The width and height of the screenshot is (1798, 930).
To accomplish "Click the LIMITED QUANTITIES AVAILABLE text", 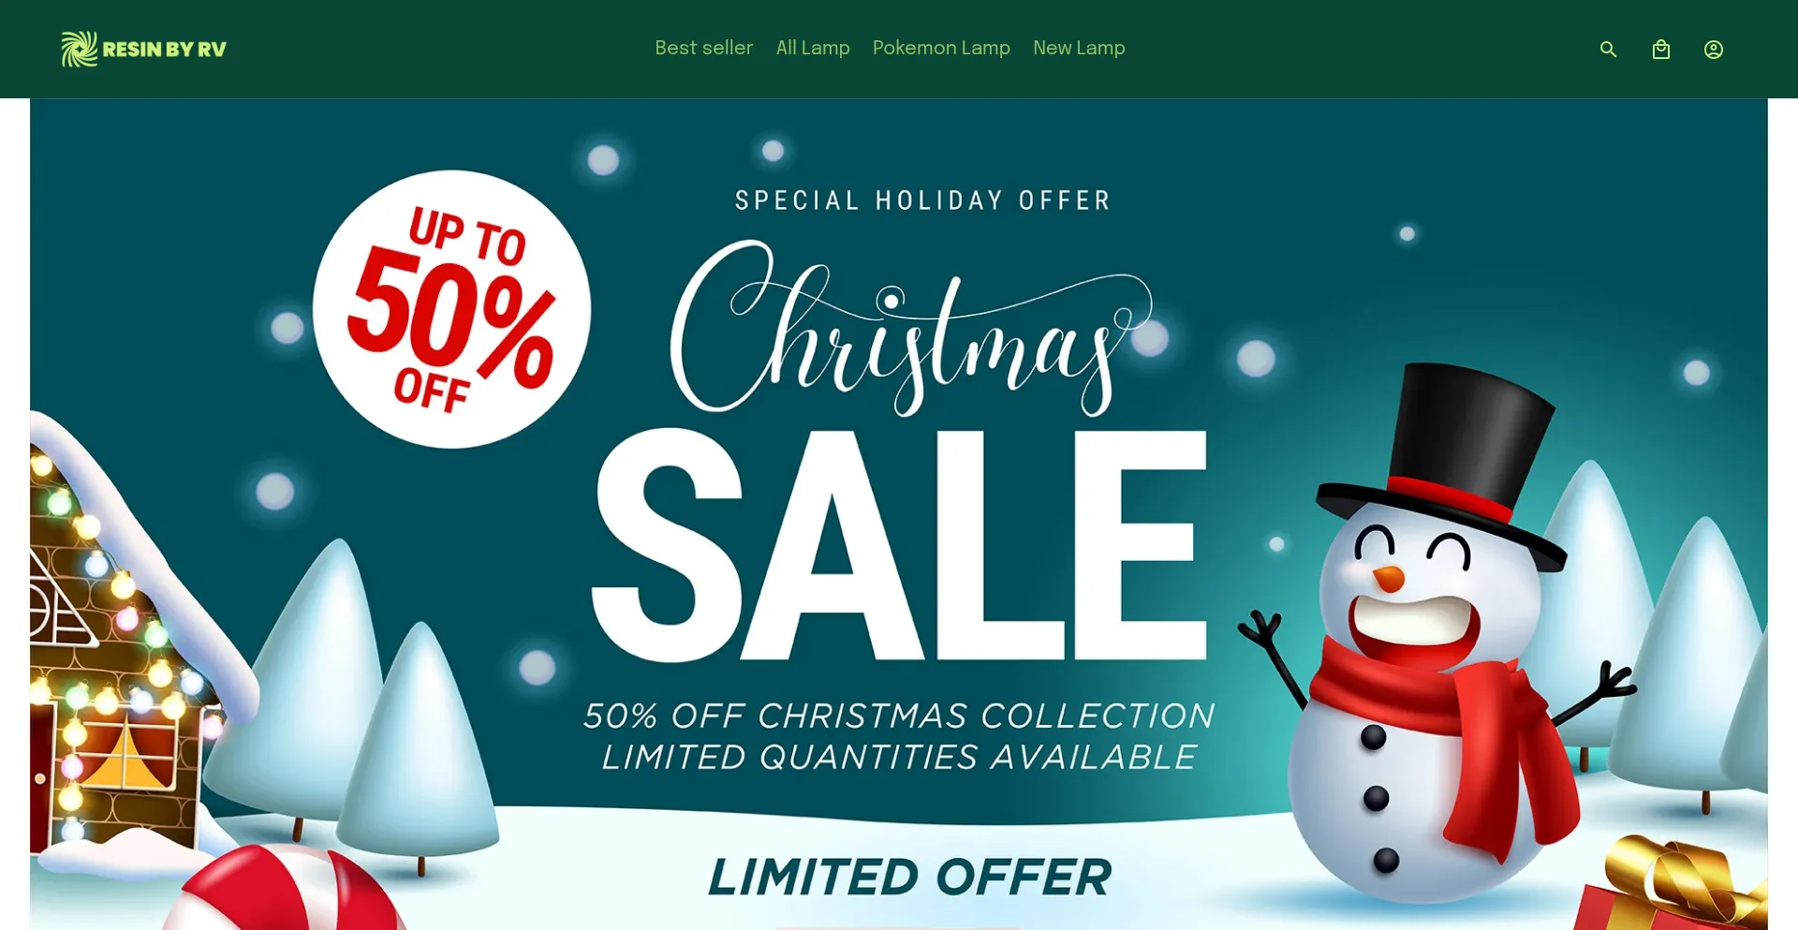I will (x=899, y=758).
